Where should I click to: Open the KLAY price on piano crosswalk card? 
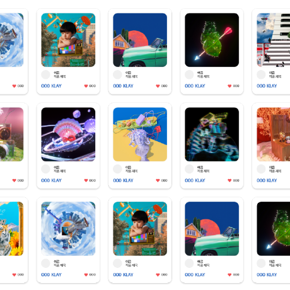click(267, 86)
